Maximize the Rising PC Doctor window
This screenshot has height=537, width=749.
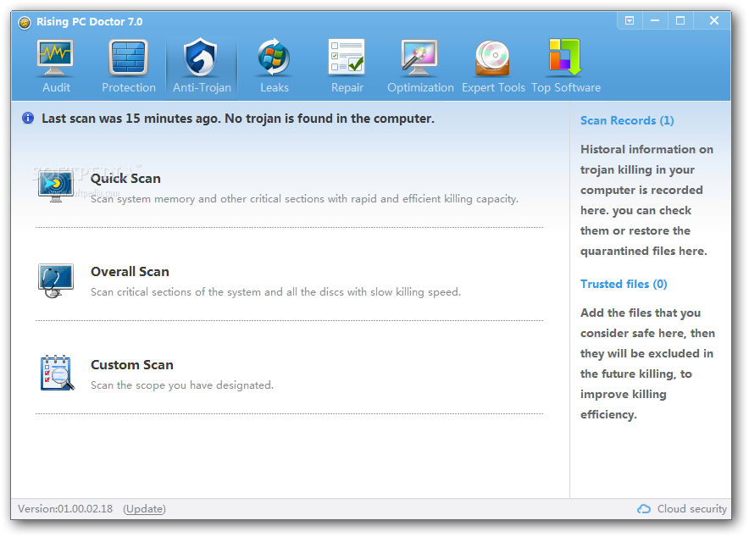coord(680,20)
